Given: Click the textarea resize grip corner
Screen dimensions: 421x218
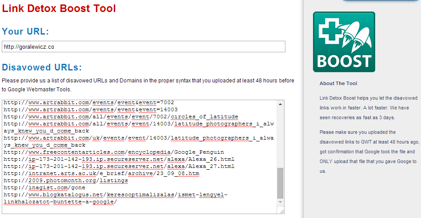Looking at the screenshot, I should point(281,211).
